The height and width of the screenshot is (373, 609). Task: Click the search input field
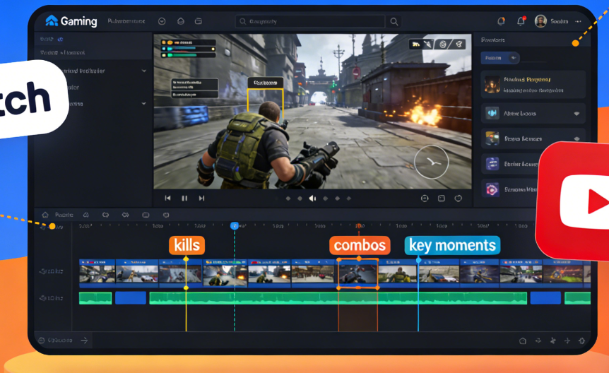point(311,22)
